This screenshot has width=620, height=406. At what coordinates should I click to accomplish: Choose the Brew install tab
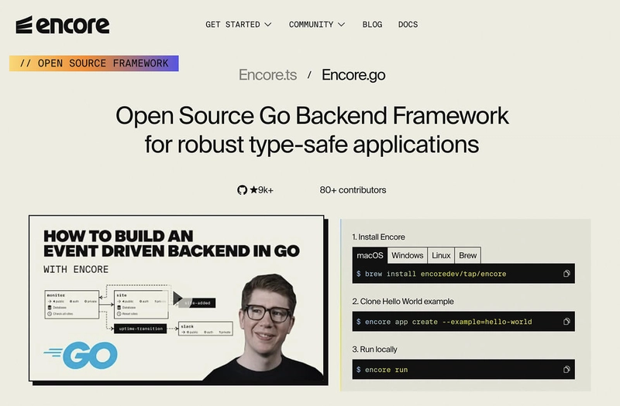click(467, 255)
